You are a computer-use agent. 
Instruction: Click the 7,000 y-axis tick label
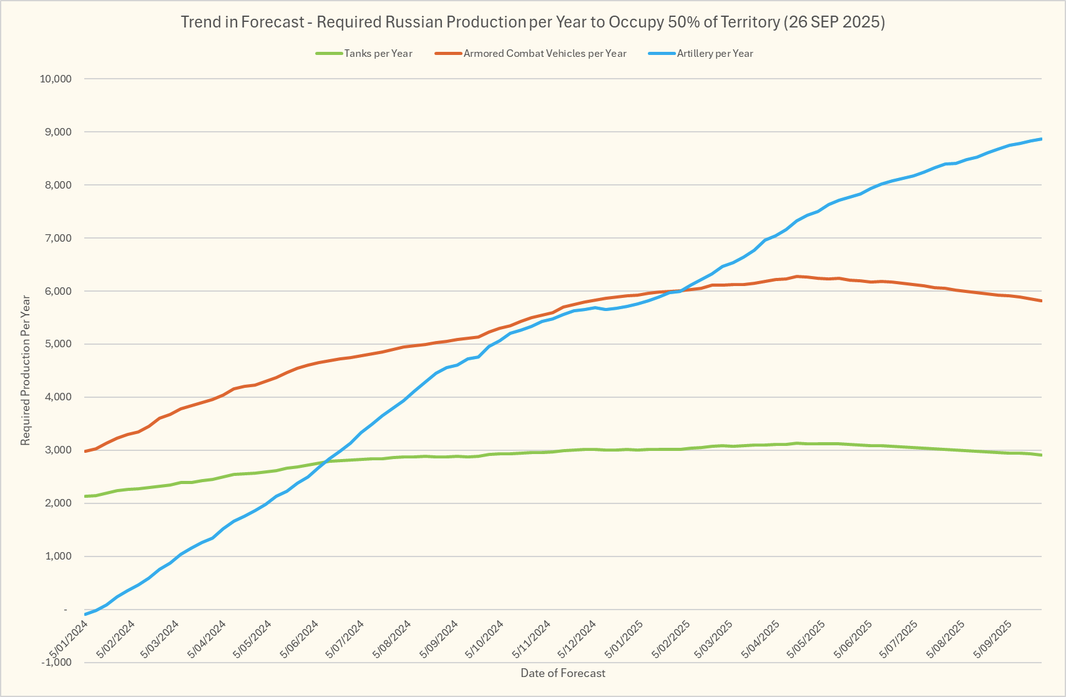point(59,238)
